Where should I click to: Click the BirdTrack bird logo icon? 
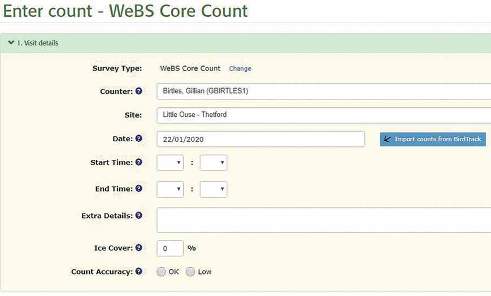388,139
